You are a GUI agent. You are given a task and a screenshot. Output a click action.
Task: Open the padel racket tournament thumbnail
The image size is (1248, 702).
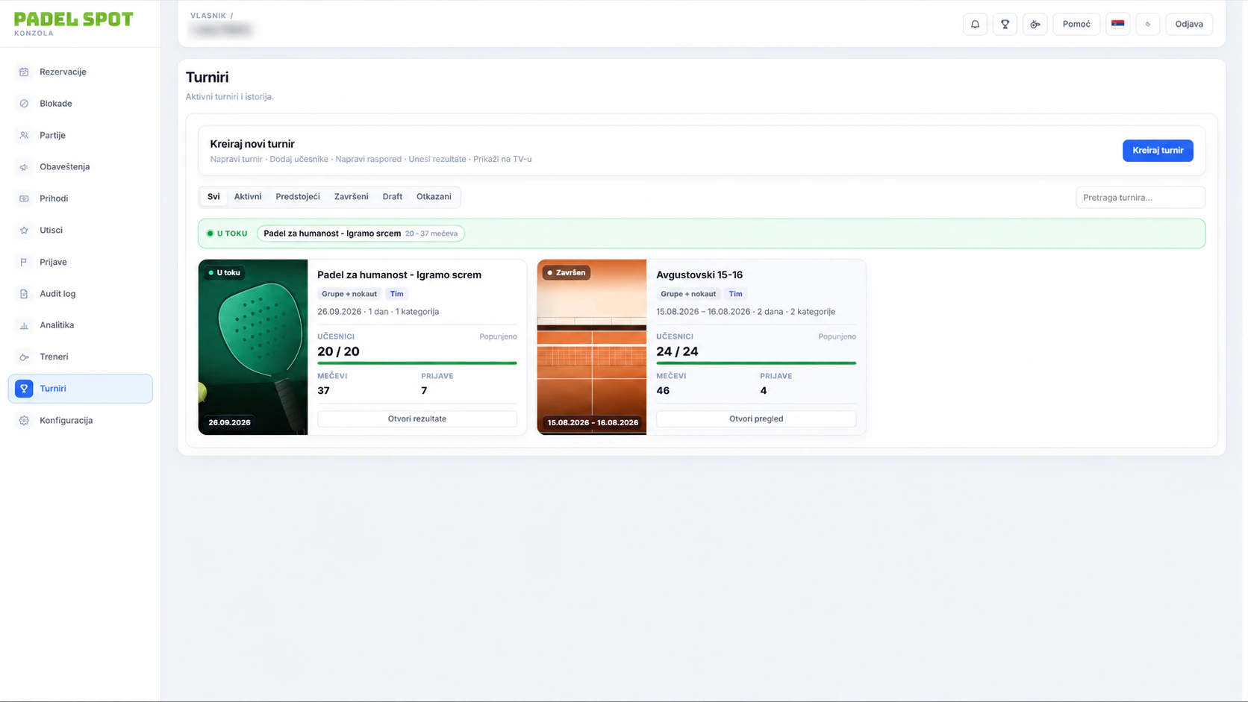[253, 347]
